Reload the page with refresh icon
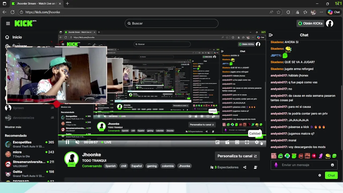Screen dimensions: 343x193 (x=12, y=12)
